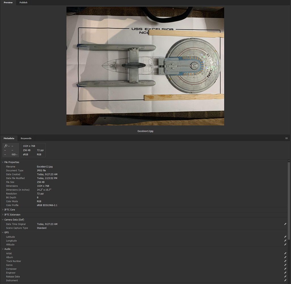Expand the IPTC Core section

(x=3, y=210)
